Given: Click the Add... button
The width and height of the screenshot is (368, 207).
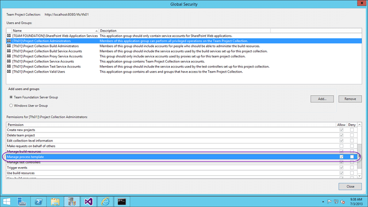Looking at the screenshot, I should click(322, 99).
